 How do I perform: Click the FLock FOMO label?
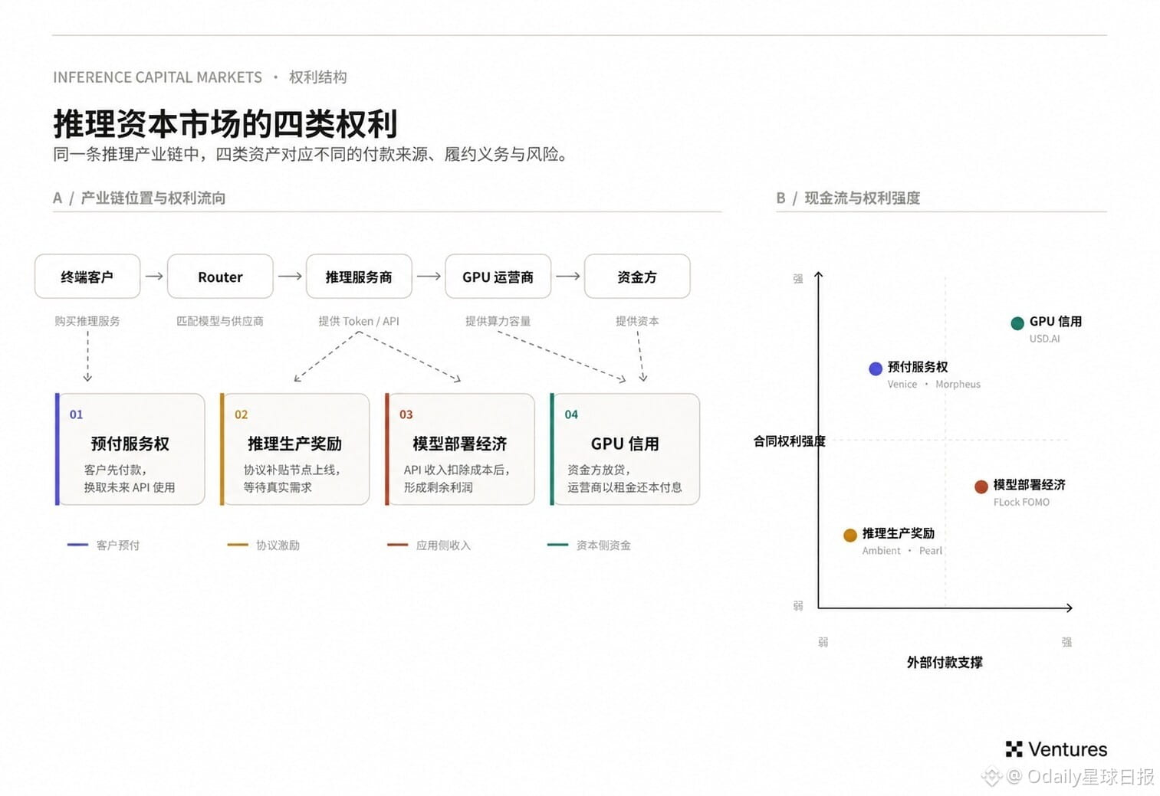click(x=1021, y=503)
